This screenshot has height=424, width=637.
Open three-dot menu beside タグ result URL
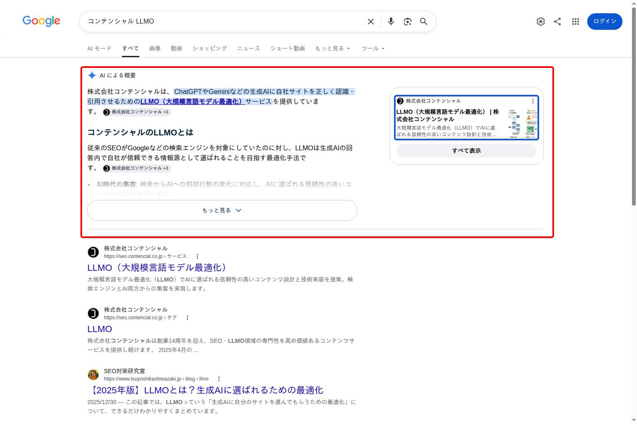187,318
